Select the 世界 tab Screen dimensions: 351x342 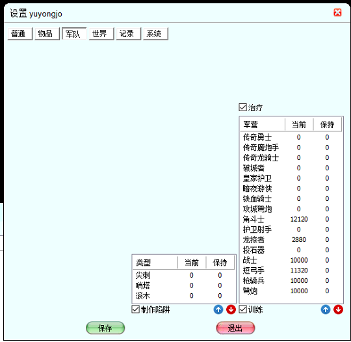101,34
